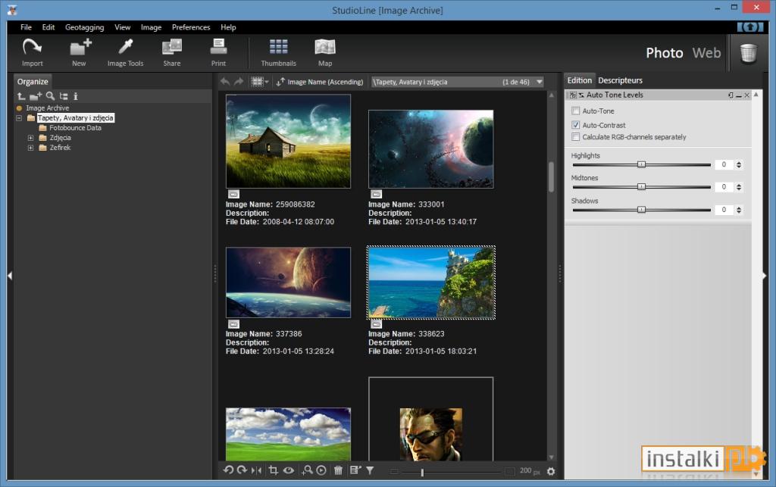Screen dimensions: 776x487
Task: Delete selected image with bottom trash icon
Action: 338,470
